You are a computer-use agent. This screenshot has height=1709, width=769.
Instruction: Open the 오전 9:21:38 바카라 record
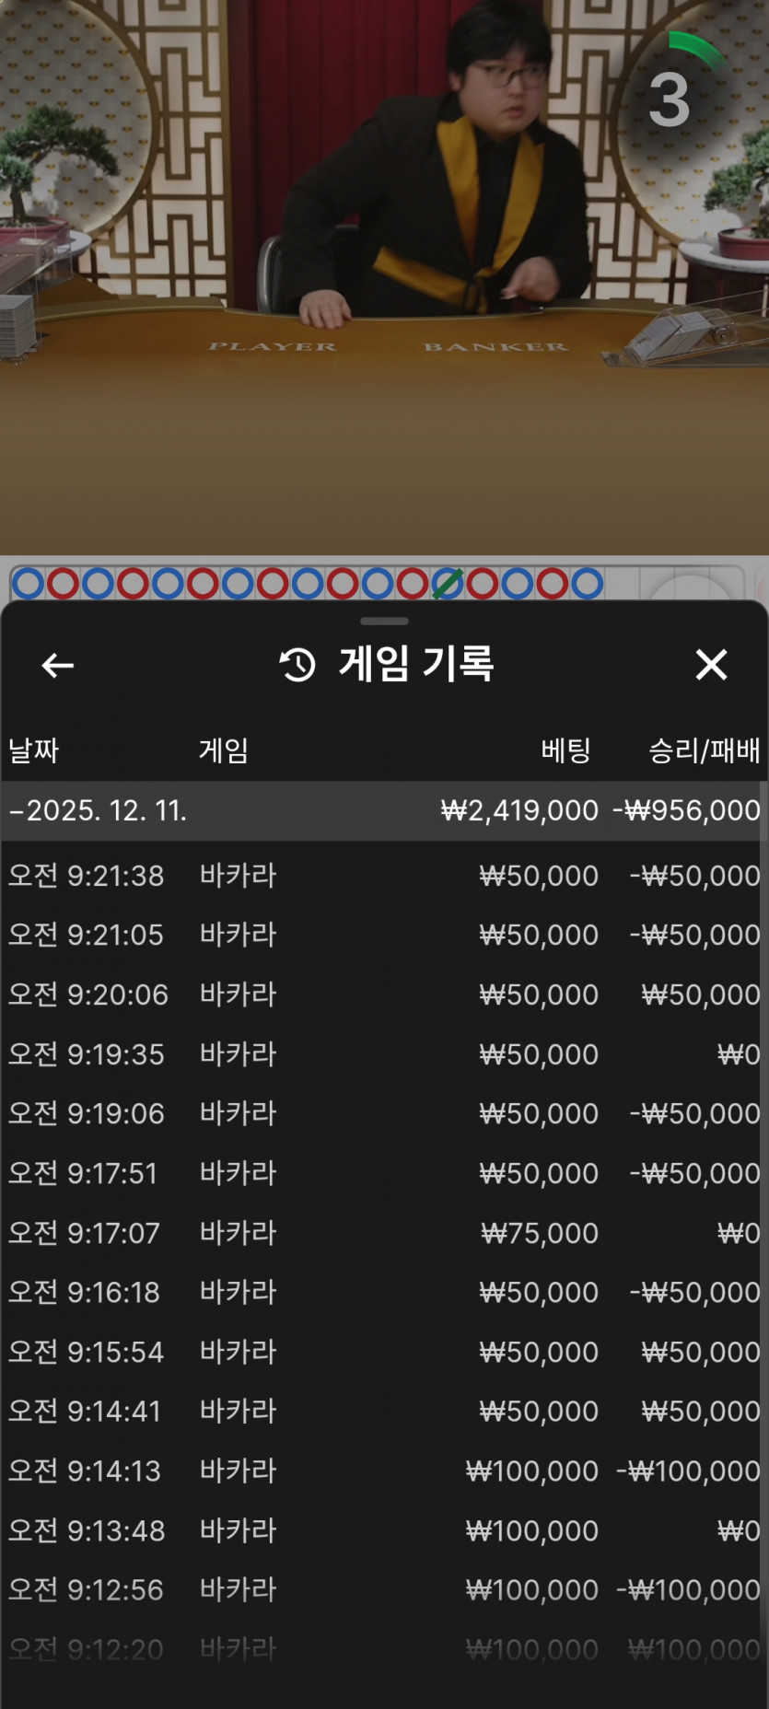pyautogui.click(x=384, y=875)
